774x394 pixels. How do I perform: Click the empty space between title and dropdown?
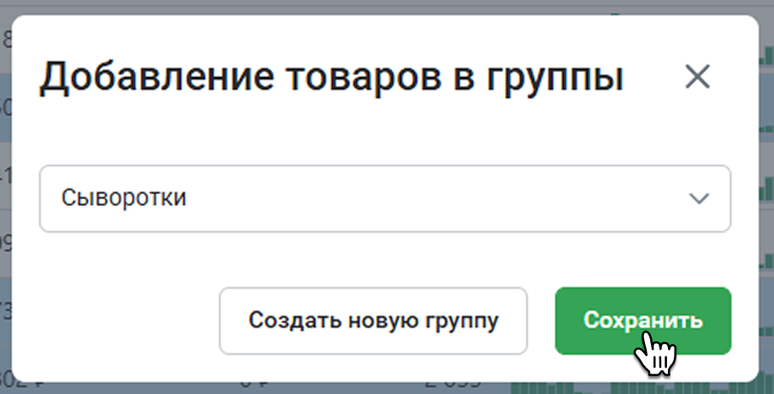(x=385, y=132)
